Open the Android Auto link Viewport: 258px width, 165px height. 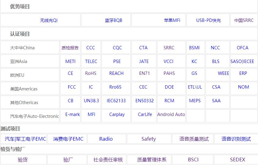click(x=171, y=114)
